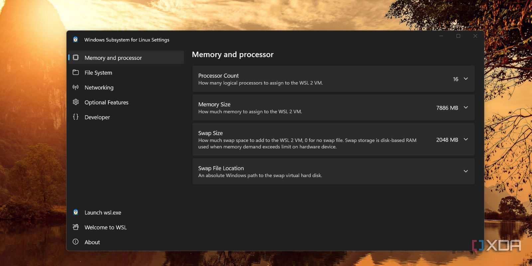Maximize the WSL Settings window
The height and width of the screenshot is (266, 532).
[x=458, y=36]
